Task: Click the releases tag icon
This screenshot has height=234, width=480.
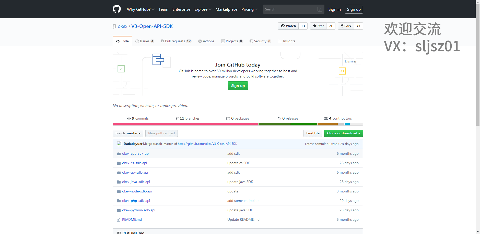Action: [x=279, y=119]
